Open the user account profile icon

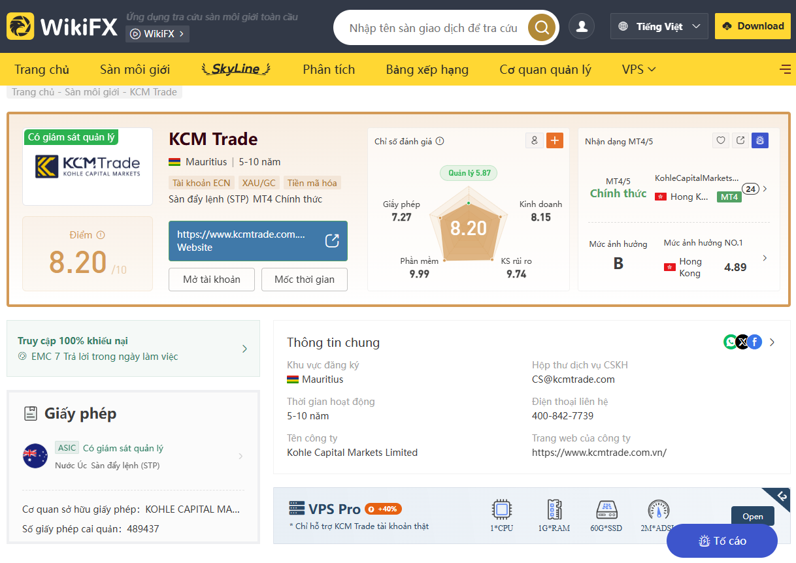[581, 27]
